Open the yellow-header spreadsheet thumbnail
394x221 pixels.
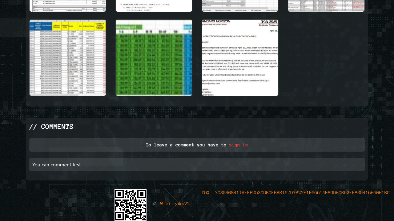(x=68, y=58)
